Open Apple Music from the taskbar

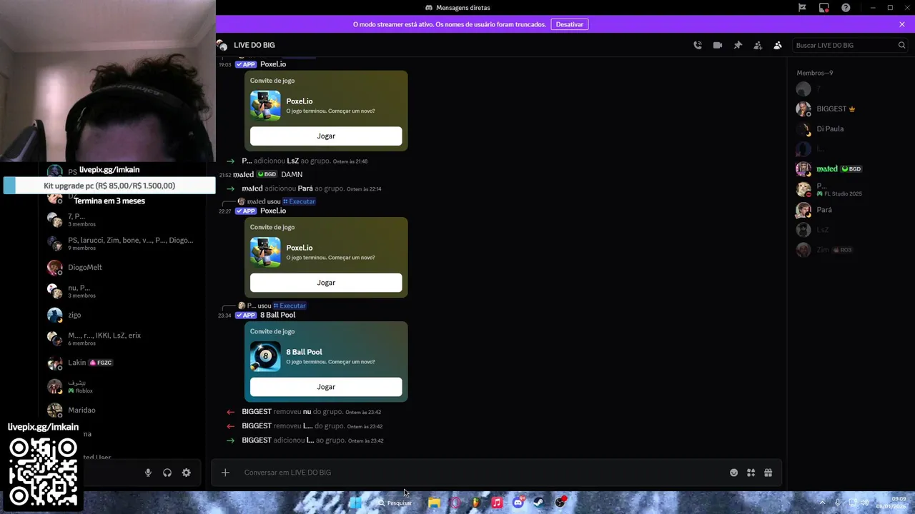[x=497, y=503]
